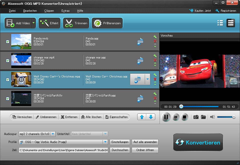Click wrench icon for Walt Disney Christmas.mpg
240x165 pixels.
(155, 75)
